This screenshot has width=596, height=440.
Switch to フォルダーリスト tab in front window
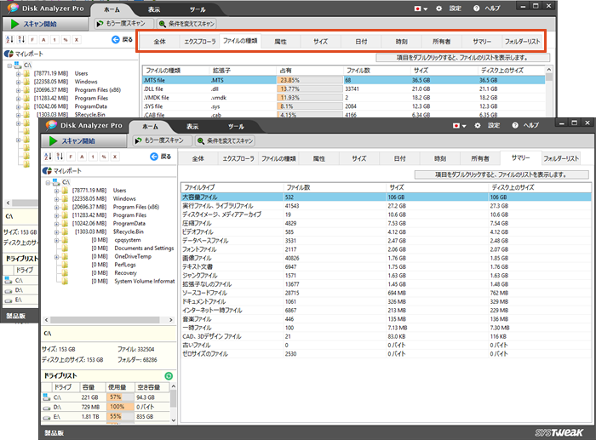click(x=560, y=158)
